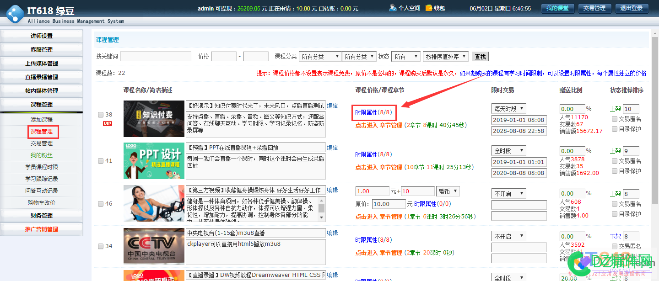Open 每天时段 dropdown for course 38
This screenshot has width=659, height=281.
[x=509, y=108]
